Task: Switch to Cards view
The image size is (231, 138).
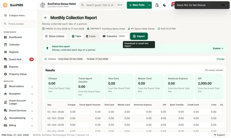Action: point(90,36)
